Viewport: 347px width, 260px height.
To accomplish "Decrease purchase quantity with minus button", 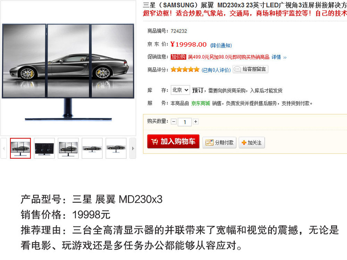I will (x=174, y=122).
